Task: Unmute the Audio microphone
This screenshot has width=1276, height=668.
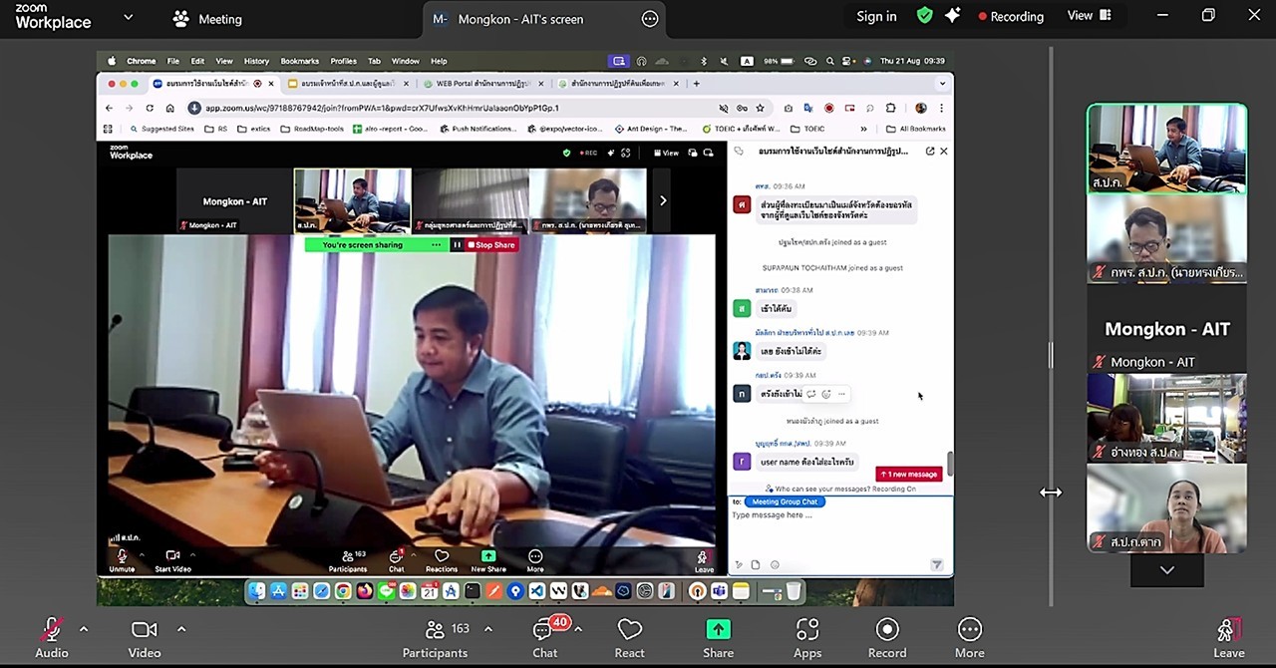Action: pos(52,638)
